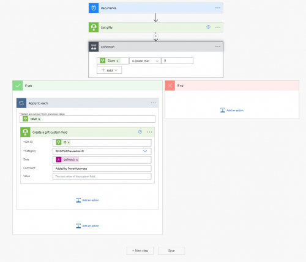Click the Apply to each loop icon

(x=21, y=103)
